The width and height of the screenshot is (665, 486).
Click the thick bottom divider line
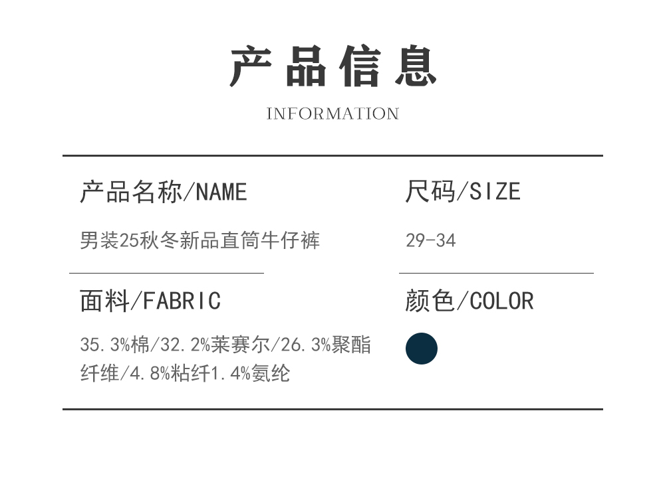(332, 409)
